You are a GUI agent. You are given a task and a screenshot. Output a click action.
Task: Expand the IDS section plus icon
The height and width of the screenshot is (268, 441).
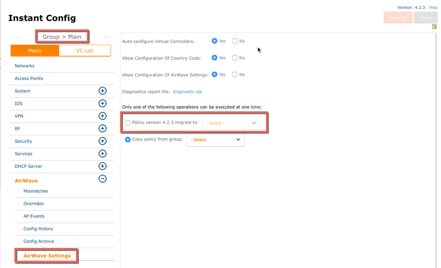102,103
